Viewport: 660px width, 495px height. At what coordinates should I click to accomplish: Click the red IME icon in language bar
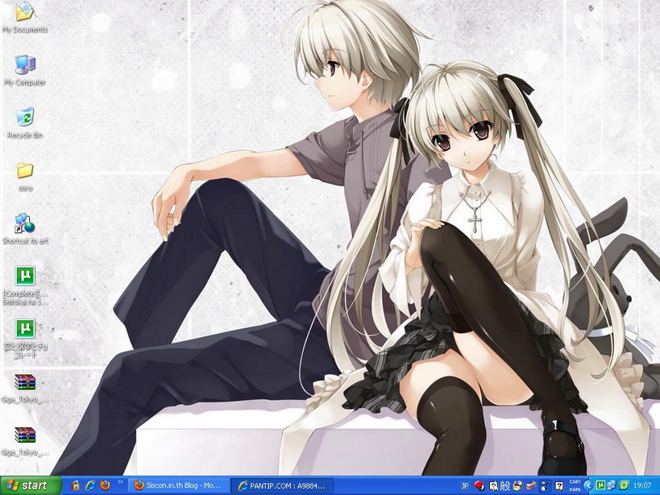479,486
